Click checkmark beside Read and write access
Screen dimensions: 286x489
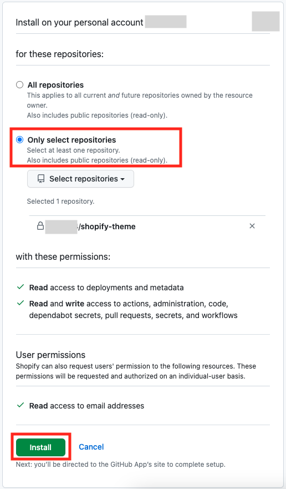pyautogui.click(x=21, y=303)
